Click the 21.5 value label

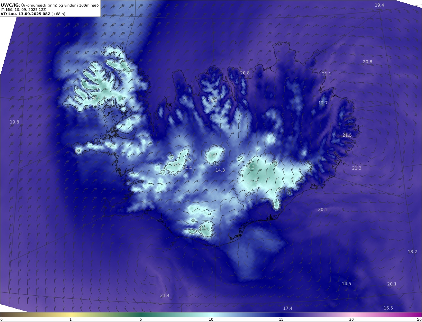pyautogui.click(x=347, y=135)
